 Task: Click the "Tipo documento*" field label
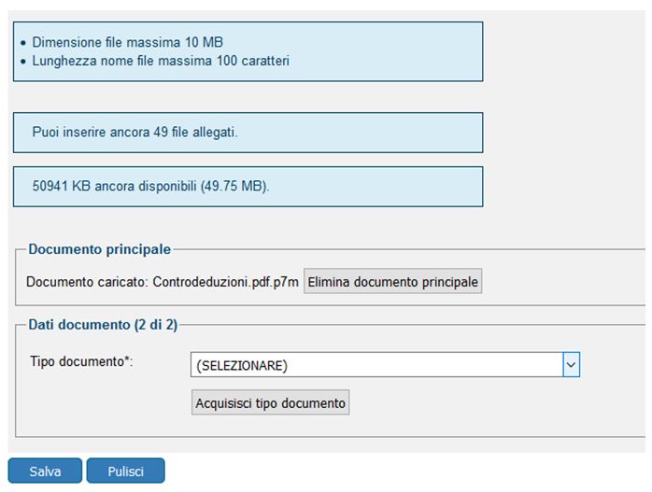81,361
